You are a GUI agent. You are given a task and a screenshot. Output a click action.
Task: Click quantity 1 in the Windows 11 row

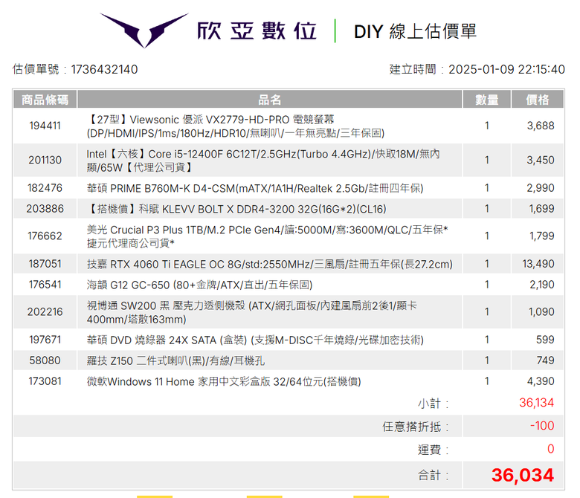pos(487,381)
